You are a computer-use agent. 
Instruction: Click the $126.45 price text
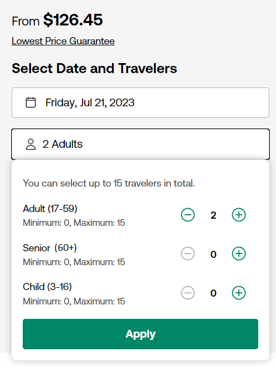click(73, 20)
